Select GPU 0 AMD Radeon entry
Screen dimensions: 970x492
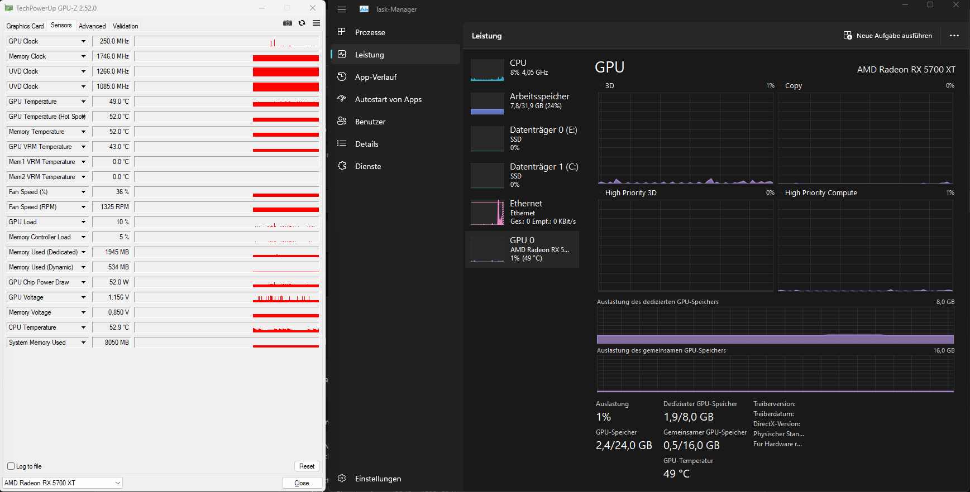(x=522, y=249)
